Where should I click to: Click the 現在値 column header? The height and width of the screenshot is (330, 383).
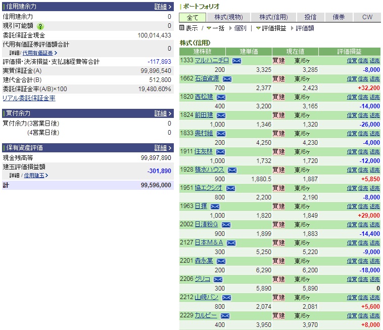click(x=295, y=52)
